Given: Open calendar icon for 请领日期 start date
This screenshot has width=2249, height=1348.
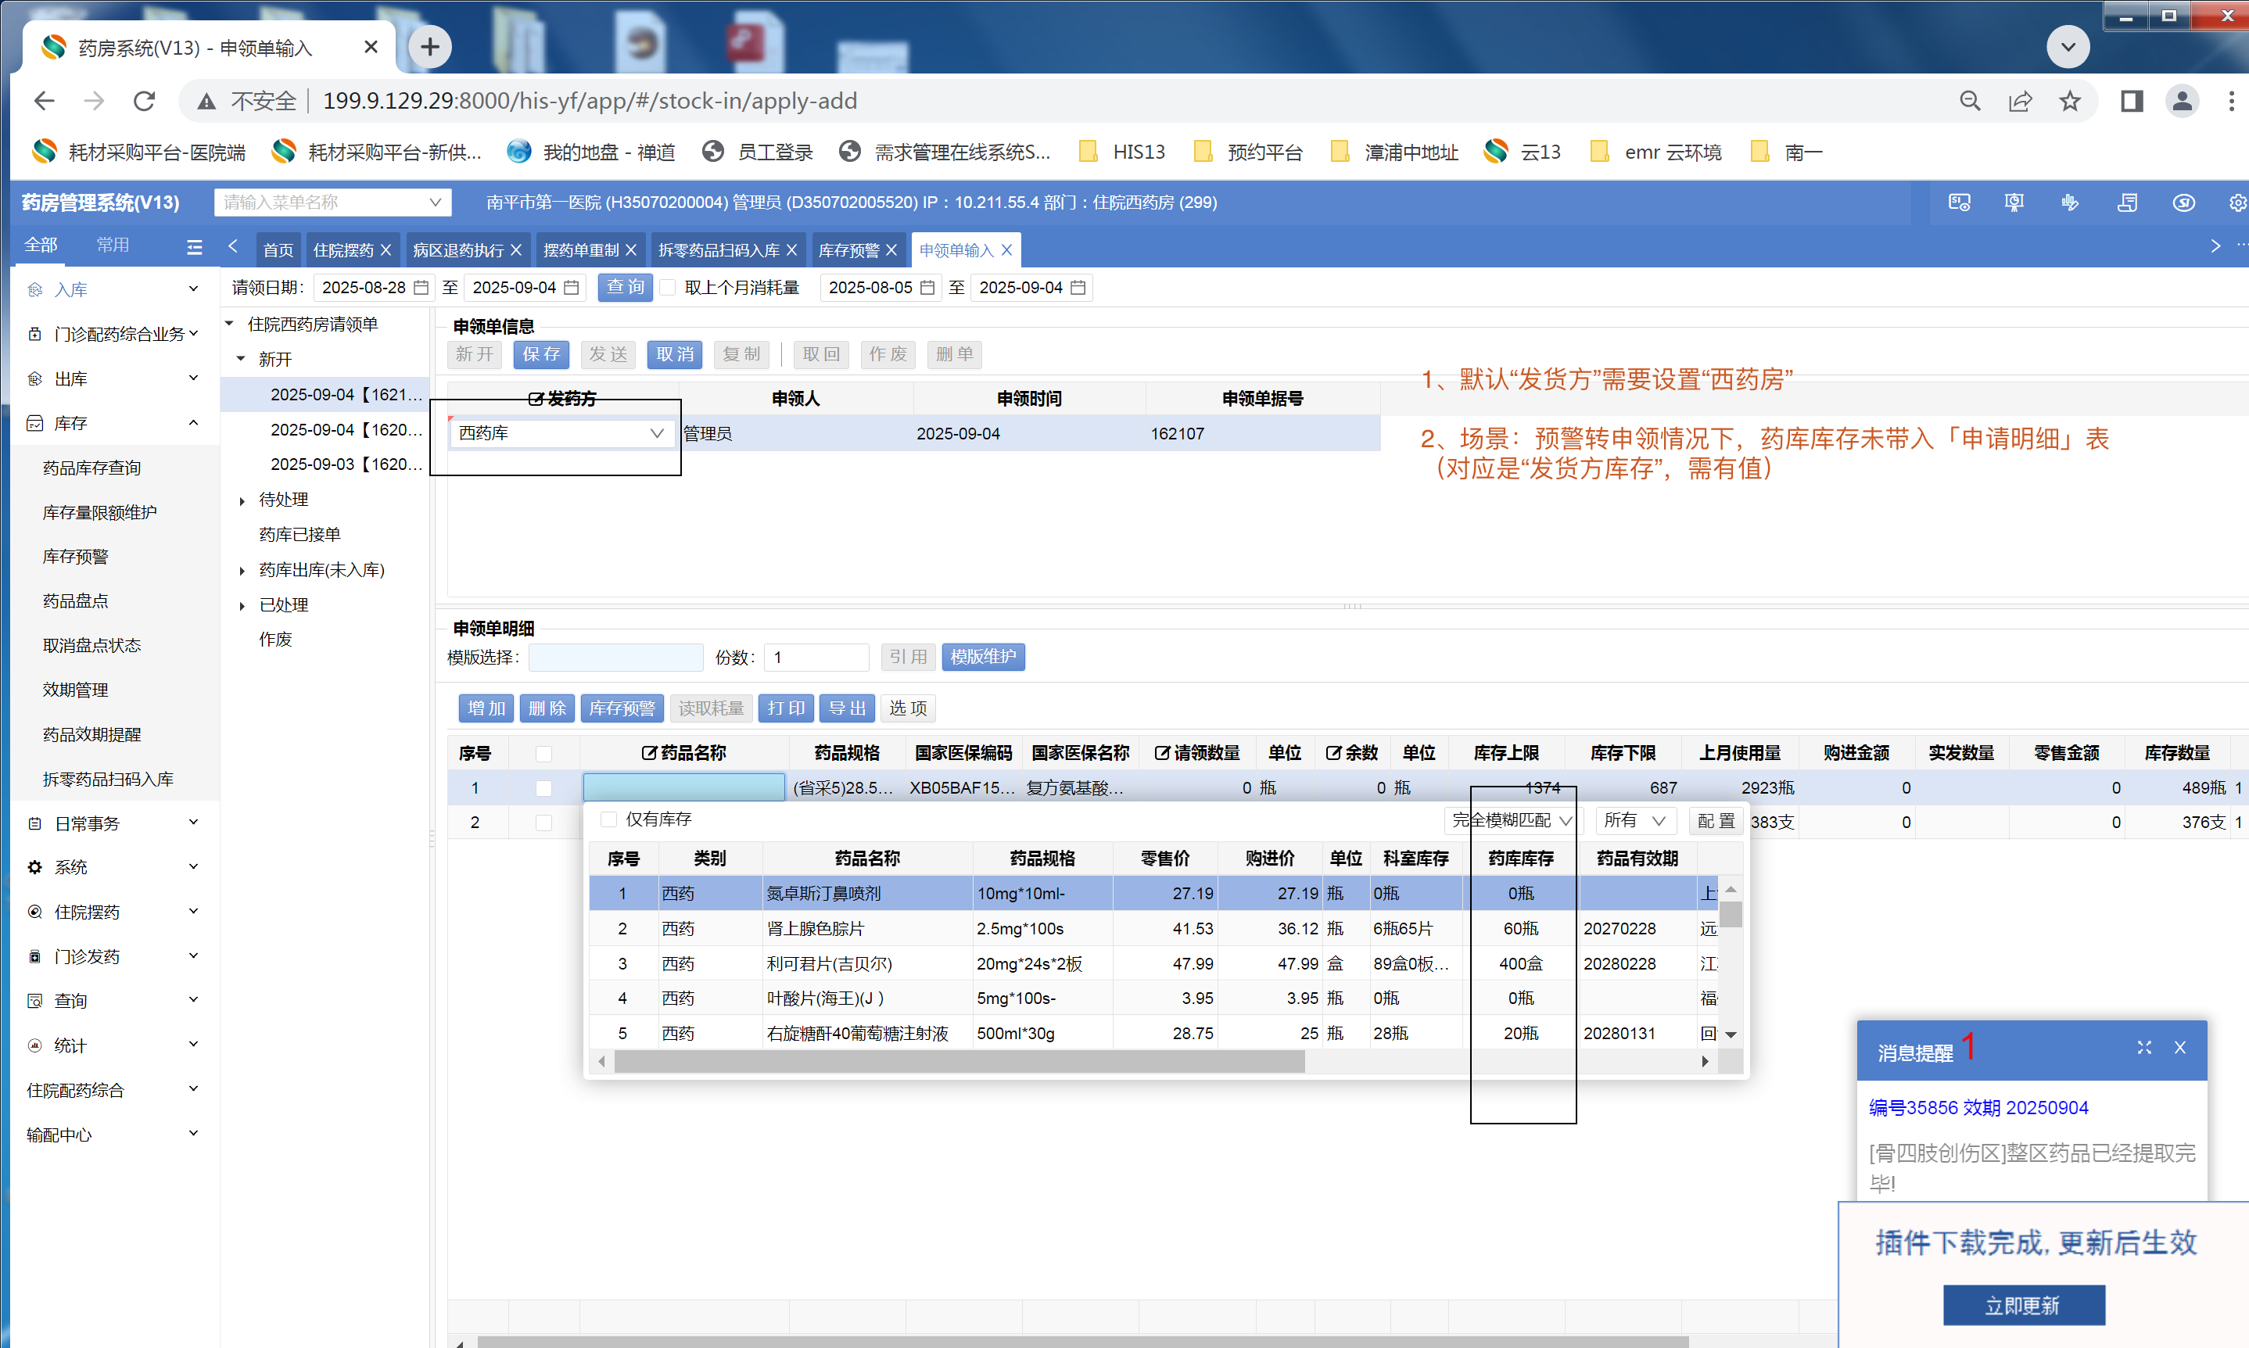Looking at the screenshot, I should pos(421,288).
